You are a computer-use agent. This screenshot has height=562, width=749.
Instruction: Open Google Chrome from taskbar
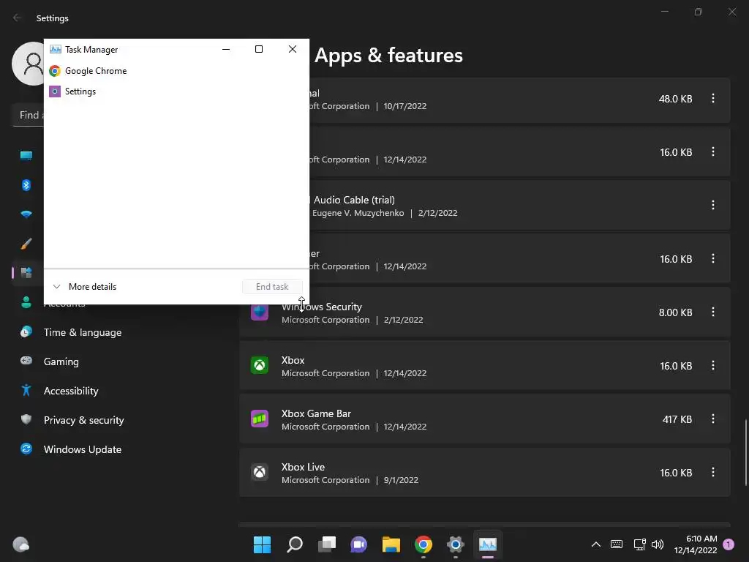pyautogui.click(x=424, y=544)
